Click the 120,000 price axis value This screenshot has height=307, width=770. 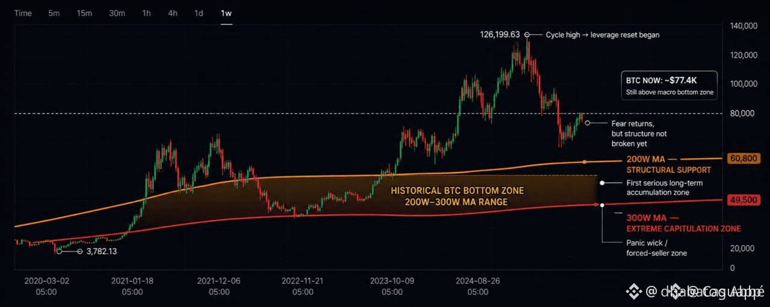744,55
